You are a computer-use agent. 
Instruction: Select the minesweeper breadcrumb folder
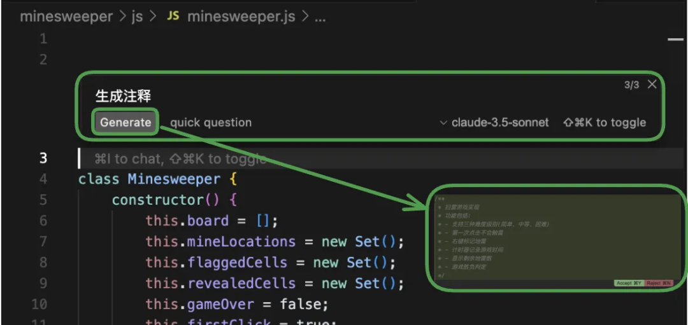(66, 17)
